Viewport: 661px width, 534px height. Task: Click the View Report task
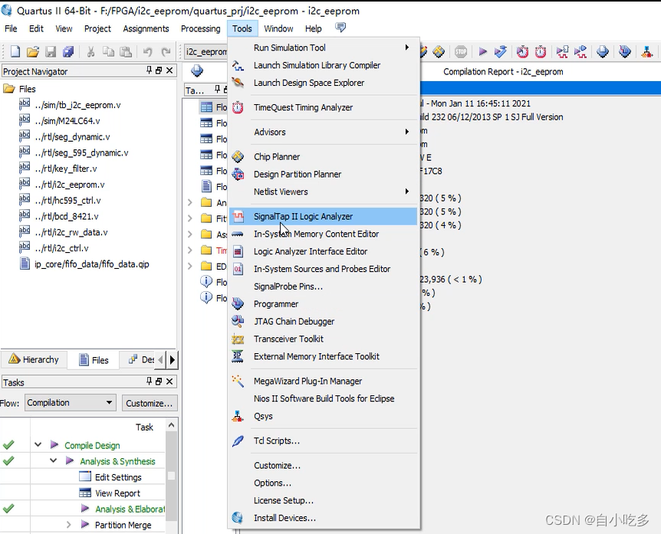tap(117, 493)
